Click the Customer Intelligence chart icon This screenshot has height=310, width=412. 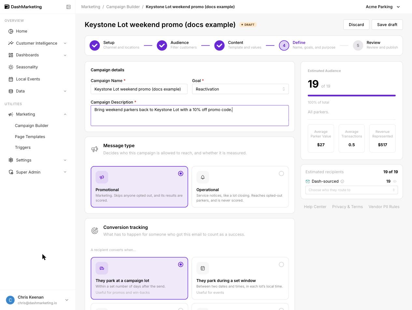(11, 43)
